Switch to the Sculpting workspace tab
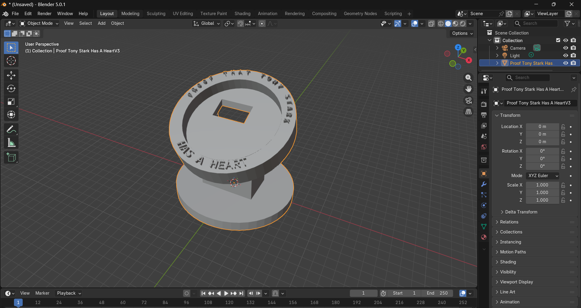 point(156,14)
